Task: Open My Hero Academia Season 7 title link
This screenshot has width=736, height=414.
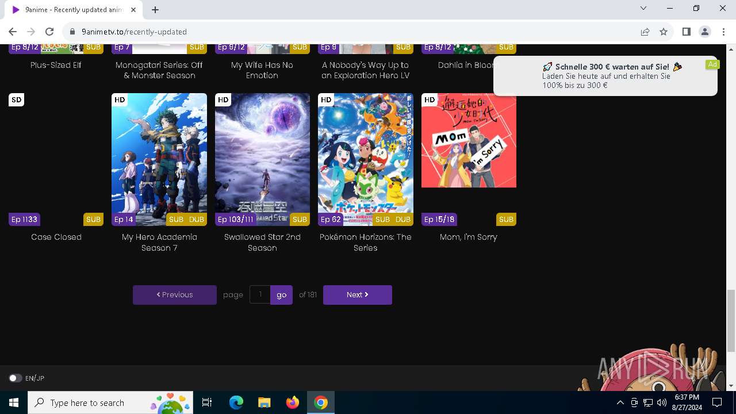Action: coord(159,242)
